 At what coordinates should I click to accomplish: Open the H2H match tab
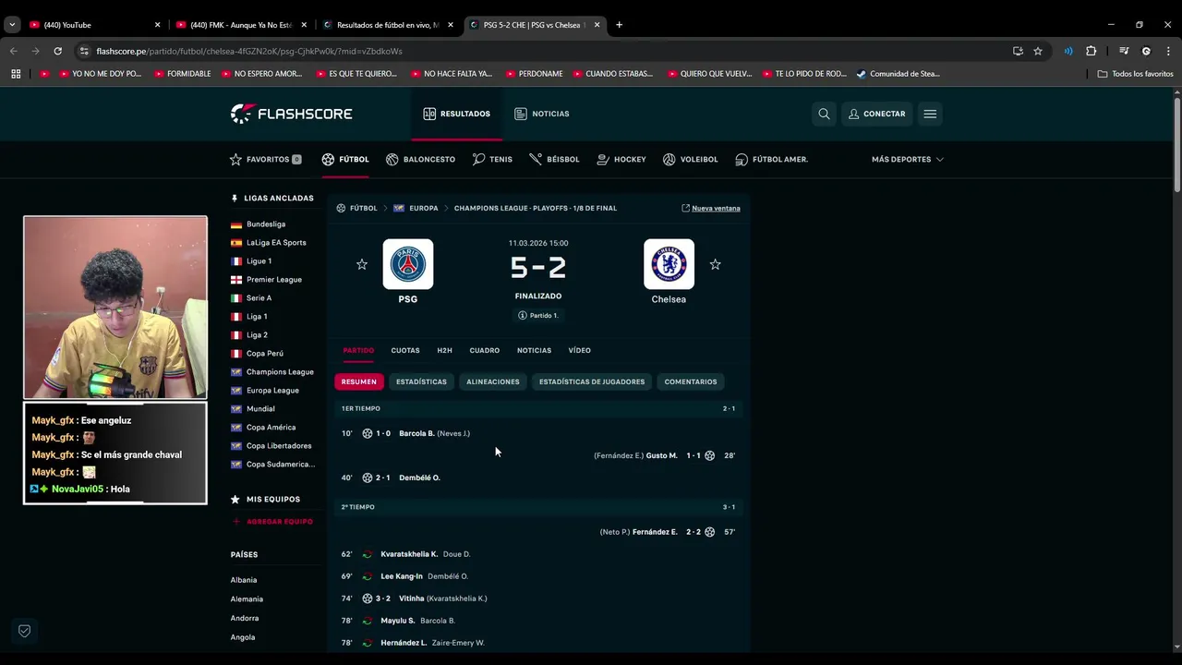point(444,350)
